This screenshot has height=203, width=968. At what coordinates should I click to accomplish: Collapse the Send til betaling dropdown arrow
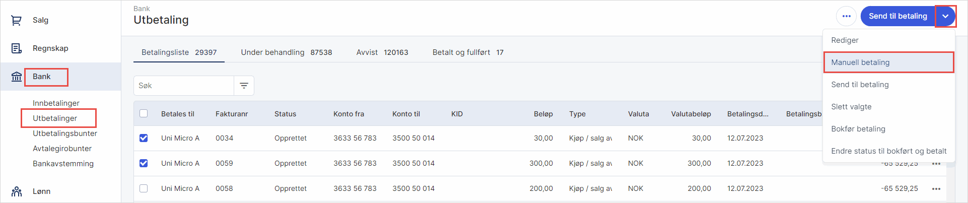point(945,16)
